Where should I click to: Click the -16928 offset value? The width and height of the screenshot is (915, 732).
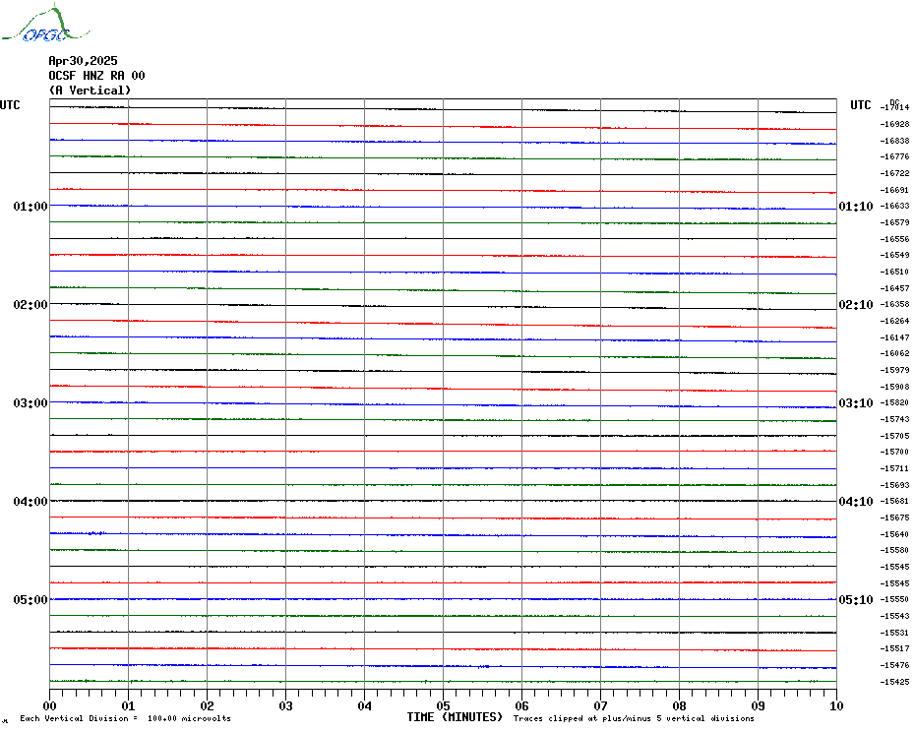pyautogui.click(x=894, y=124)
